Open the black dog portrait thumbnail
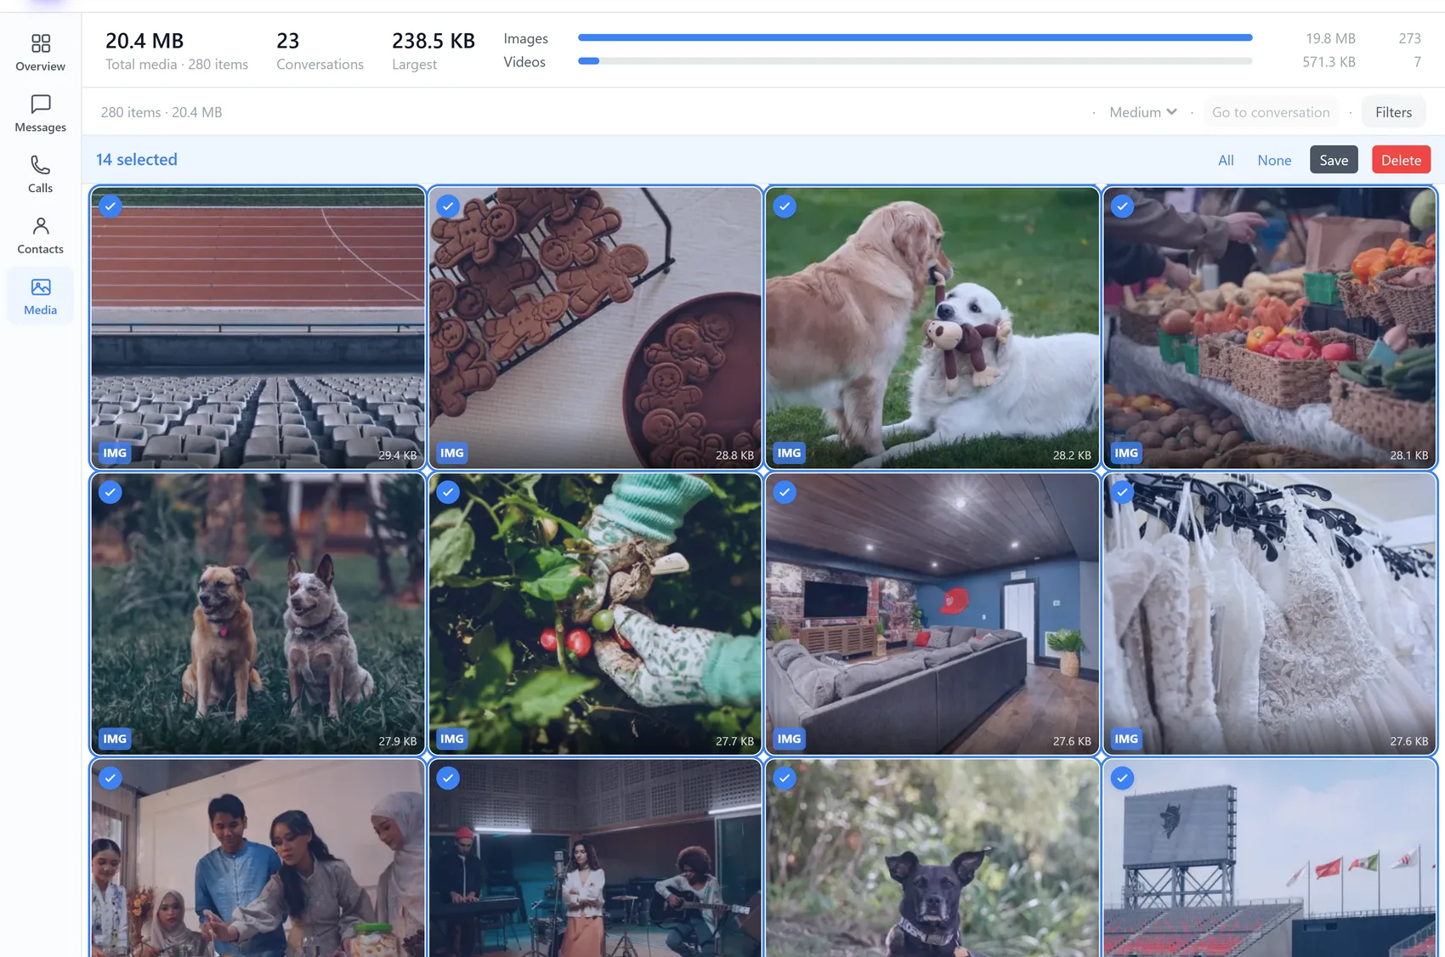Screen dimensions: 1445x957 click(x=932, y=858)
